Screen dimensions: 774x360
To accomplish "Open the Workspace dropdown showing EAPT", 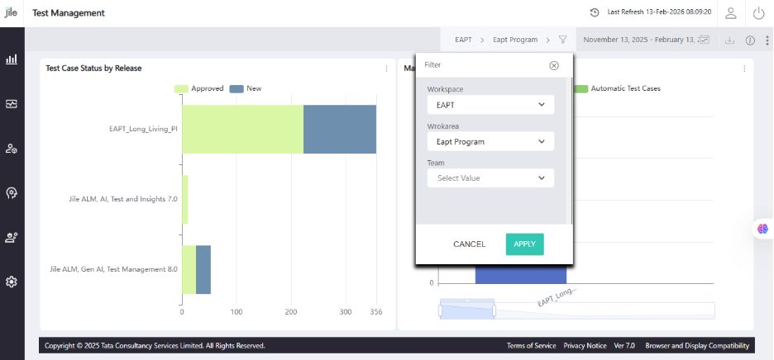I will tap(490, 105).
